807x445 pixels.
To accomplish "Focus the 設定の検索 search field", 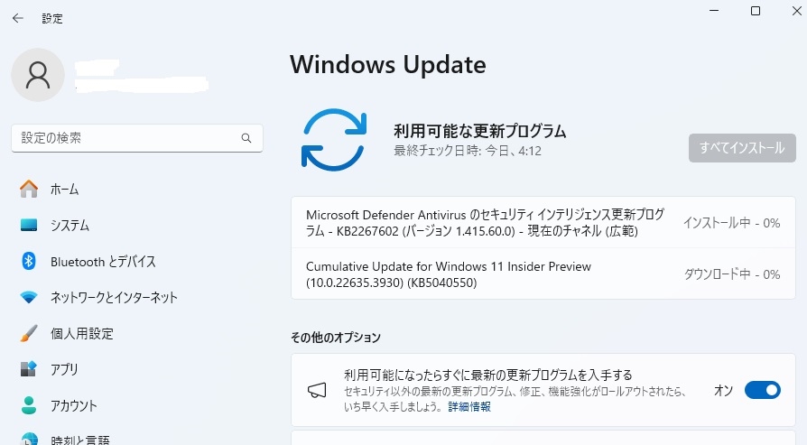I will (x=137, y=138).
